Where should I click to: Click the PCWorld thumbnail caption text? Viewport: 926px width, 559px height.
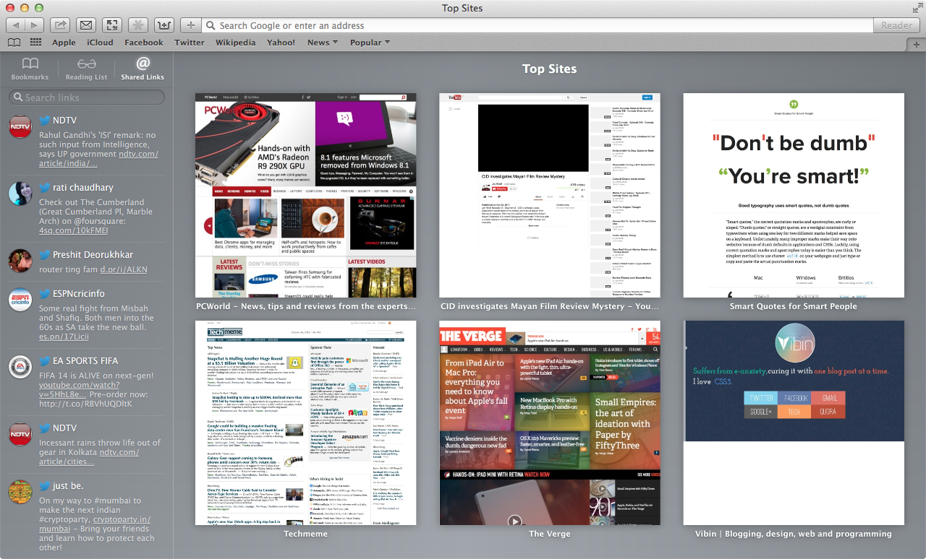point(306,306)
